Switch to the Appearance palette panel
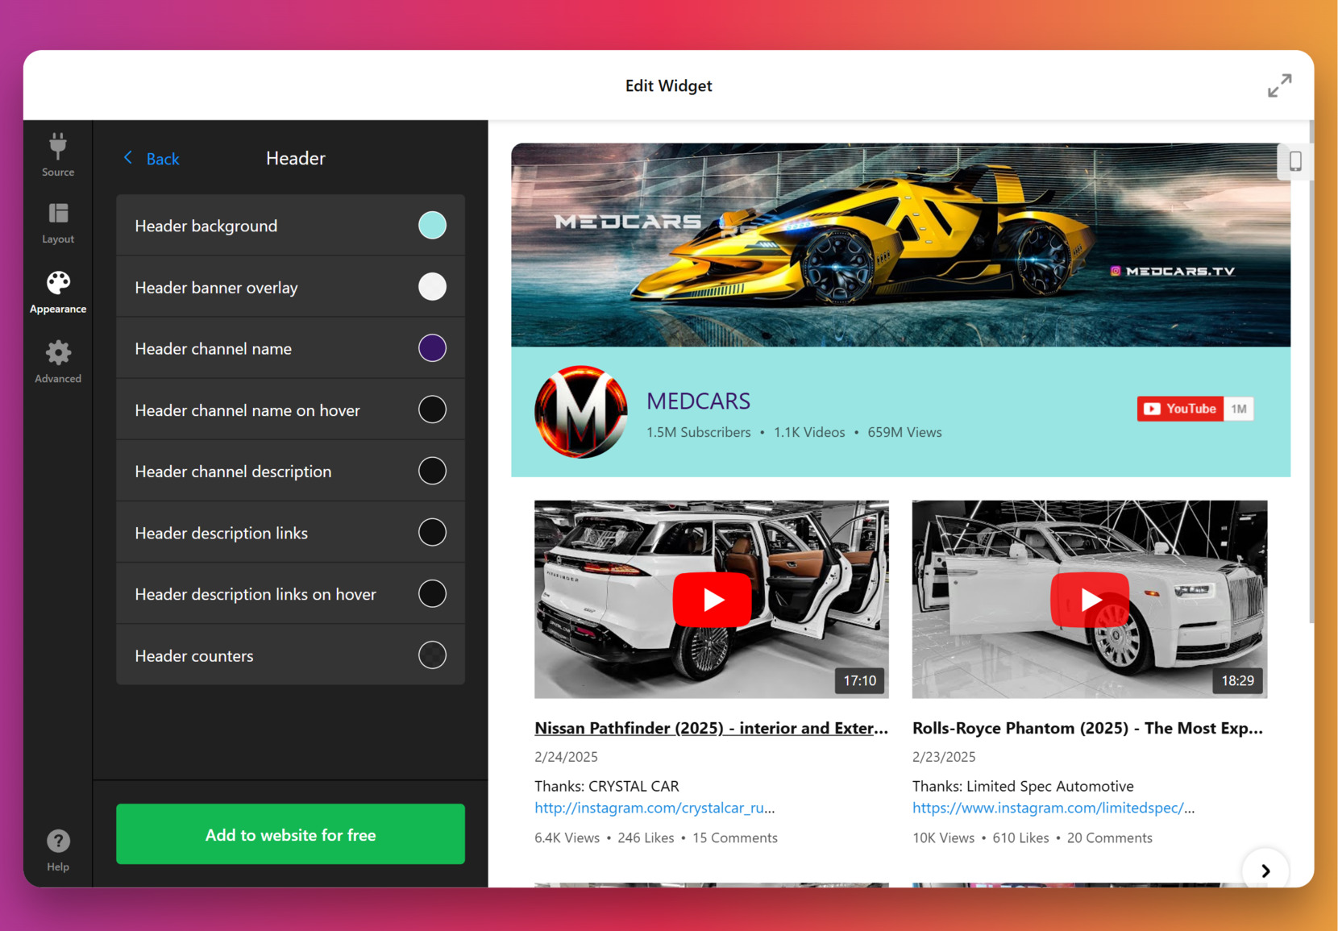 tap(57, 292)
